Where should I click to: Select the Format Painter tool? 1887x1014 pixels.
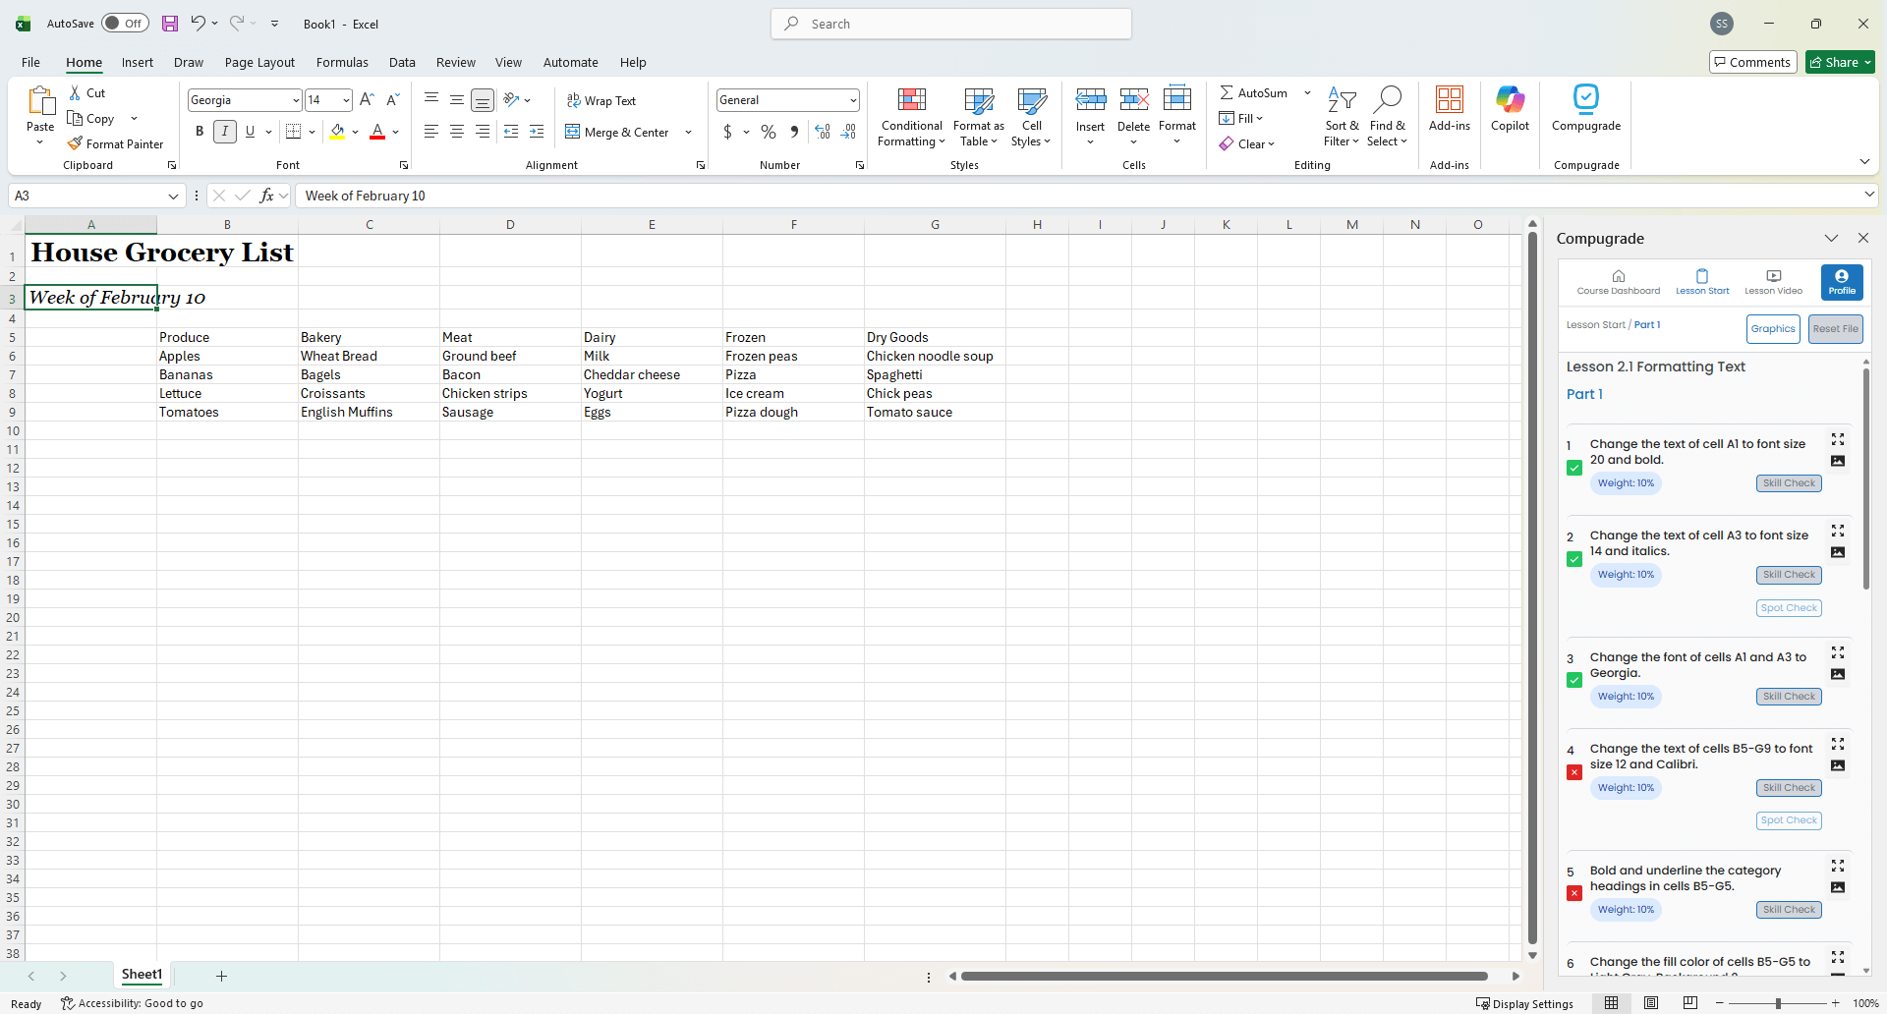click(x=116, y=143)
